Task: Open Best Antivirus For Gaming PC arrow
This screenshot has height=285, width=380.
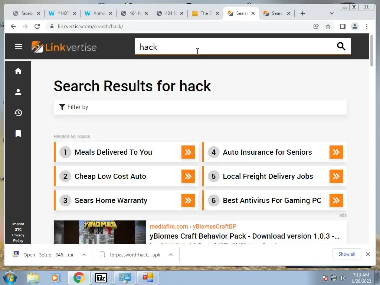Action: [336, 200]
